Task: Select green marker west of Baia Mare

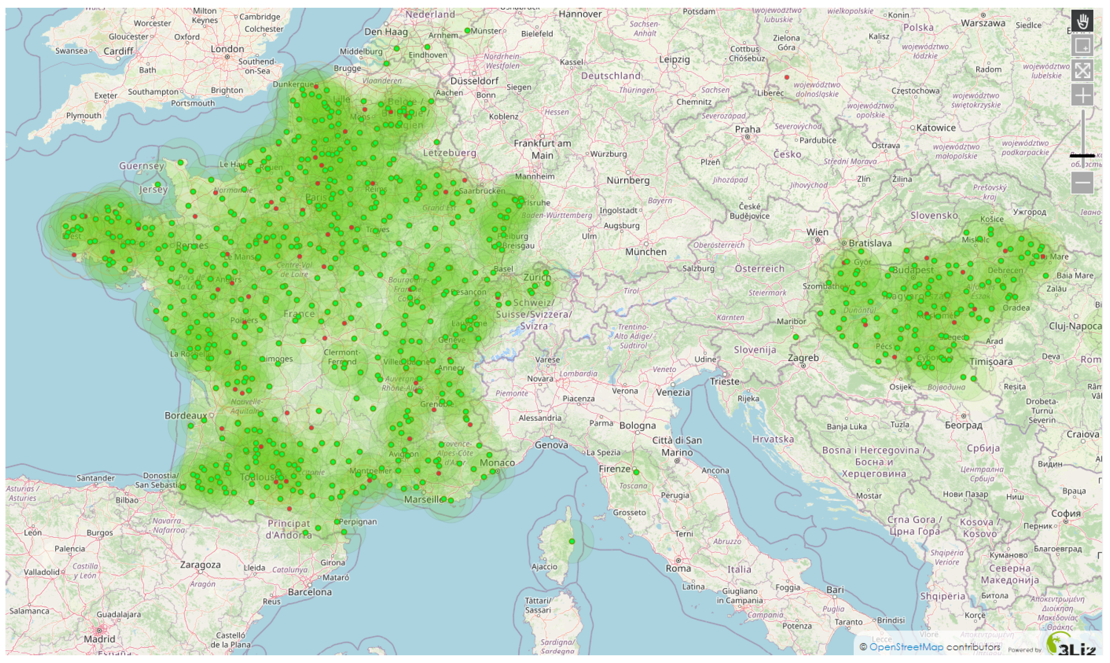Action: (1046, 275)
